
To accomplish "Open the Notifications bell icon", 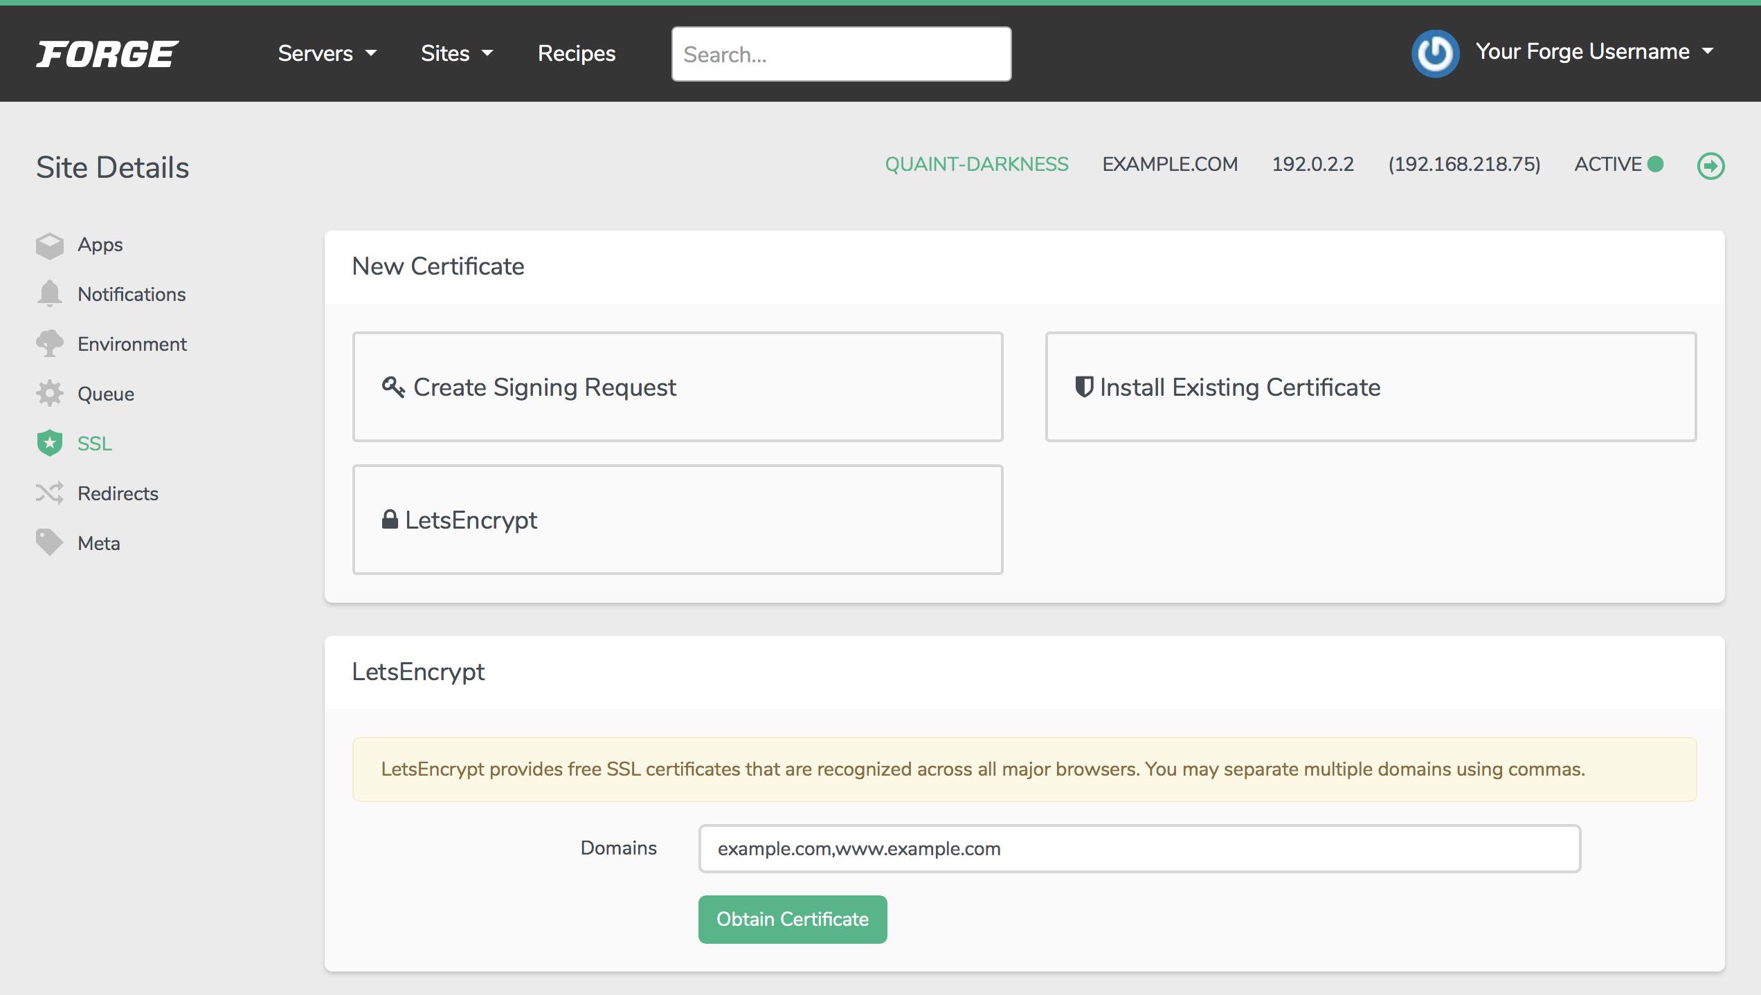I will tap(49, 293).
